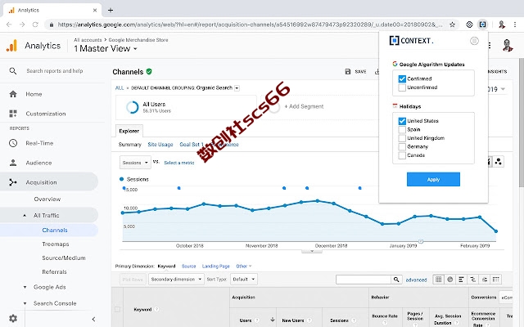Click the ALL breadcrumb link
The height and width of the screenshot is (327, 524).
pos(120,88)
